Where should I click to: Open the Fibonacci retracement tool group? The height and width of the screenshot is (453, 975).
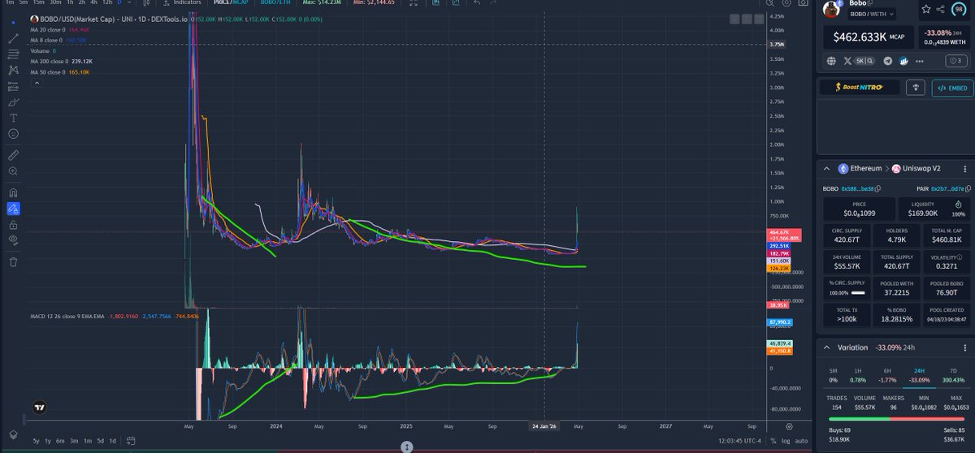[13, 54]
